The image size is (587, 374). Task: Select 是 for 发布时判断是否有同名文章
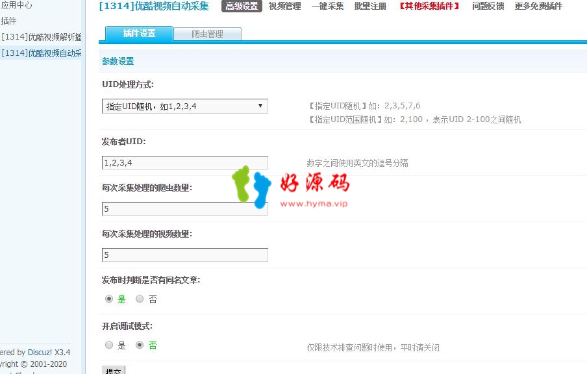pos(109,299)
